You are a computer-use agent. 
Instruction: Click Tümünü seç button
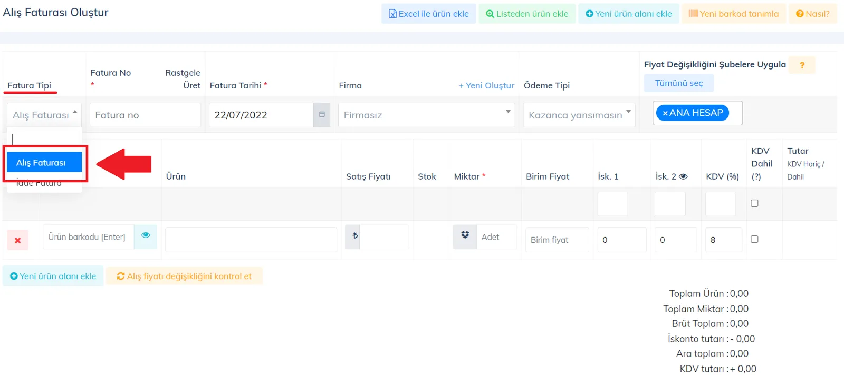point(679,83)
